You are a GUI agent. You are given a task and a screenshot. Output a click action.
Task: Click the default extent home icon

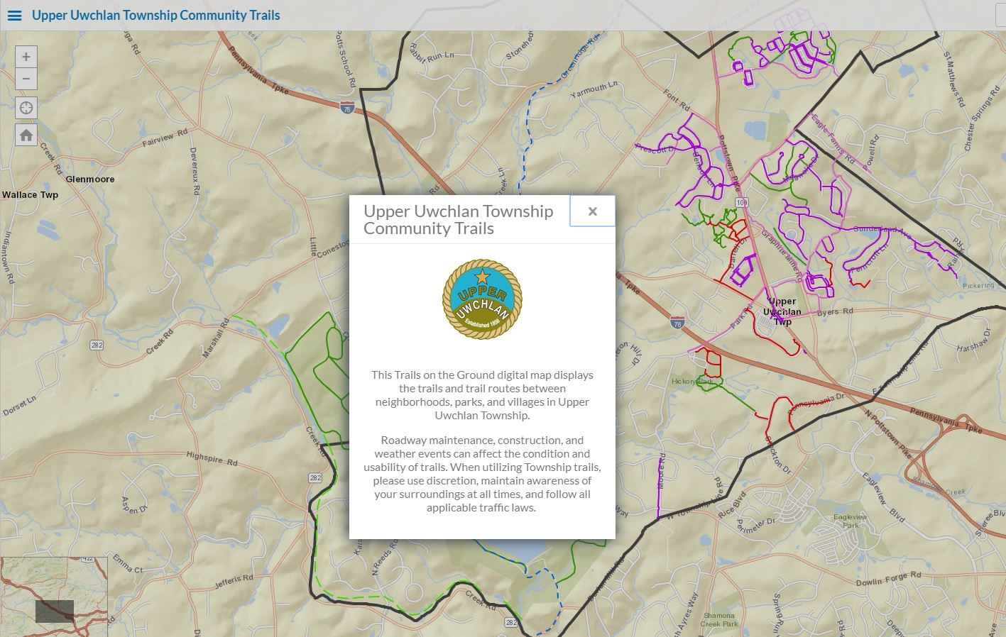(x=26, y=133)
